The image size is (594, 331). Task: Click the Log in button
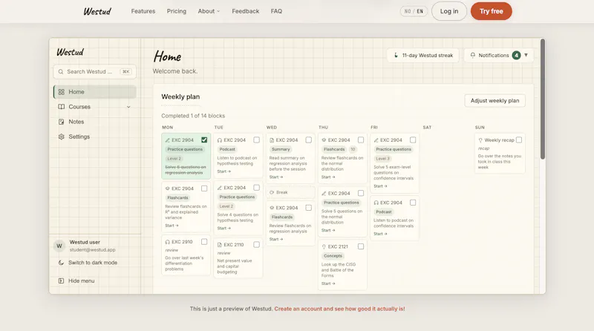click(x=449, y=11)
